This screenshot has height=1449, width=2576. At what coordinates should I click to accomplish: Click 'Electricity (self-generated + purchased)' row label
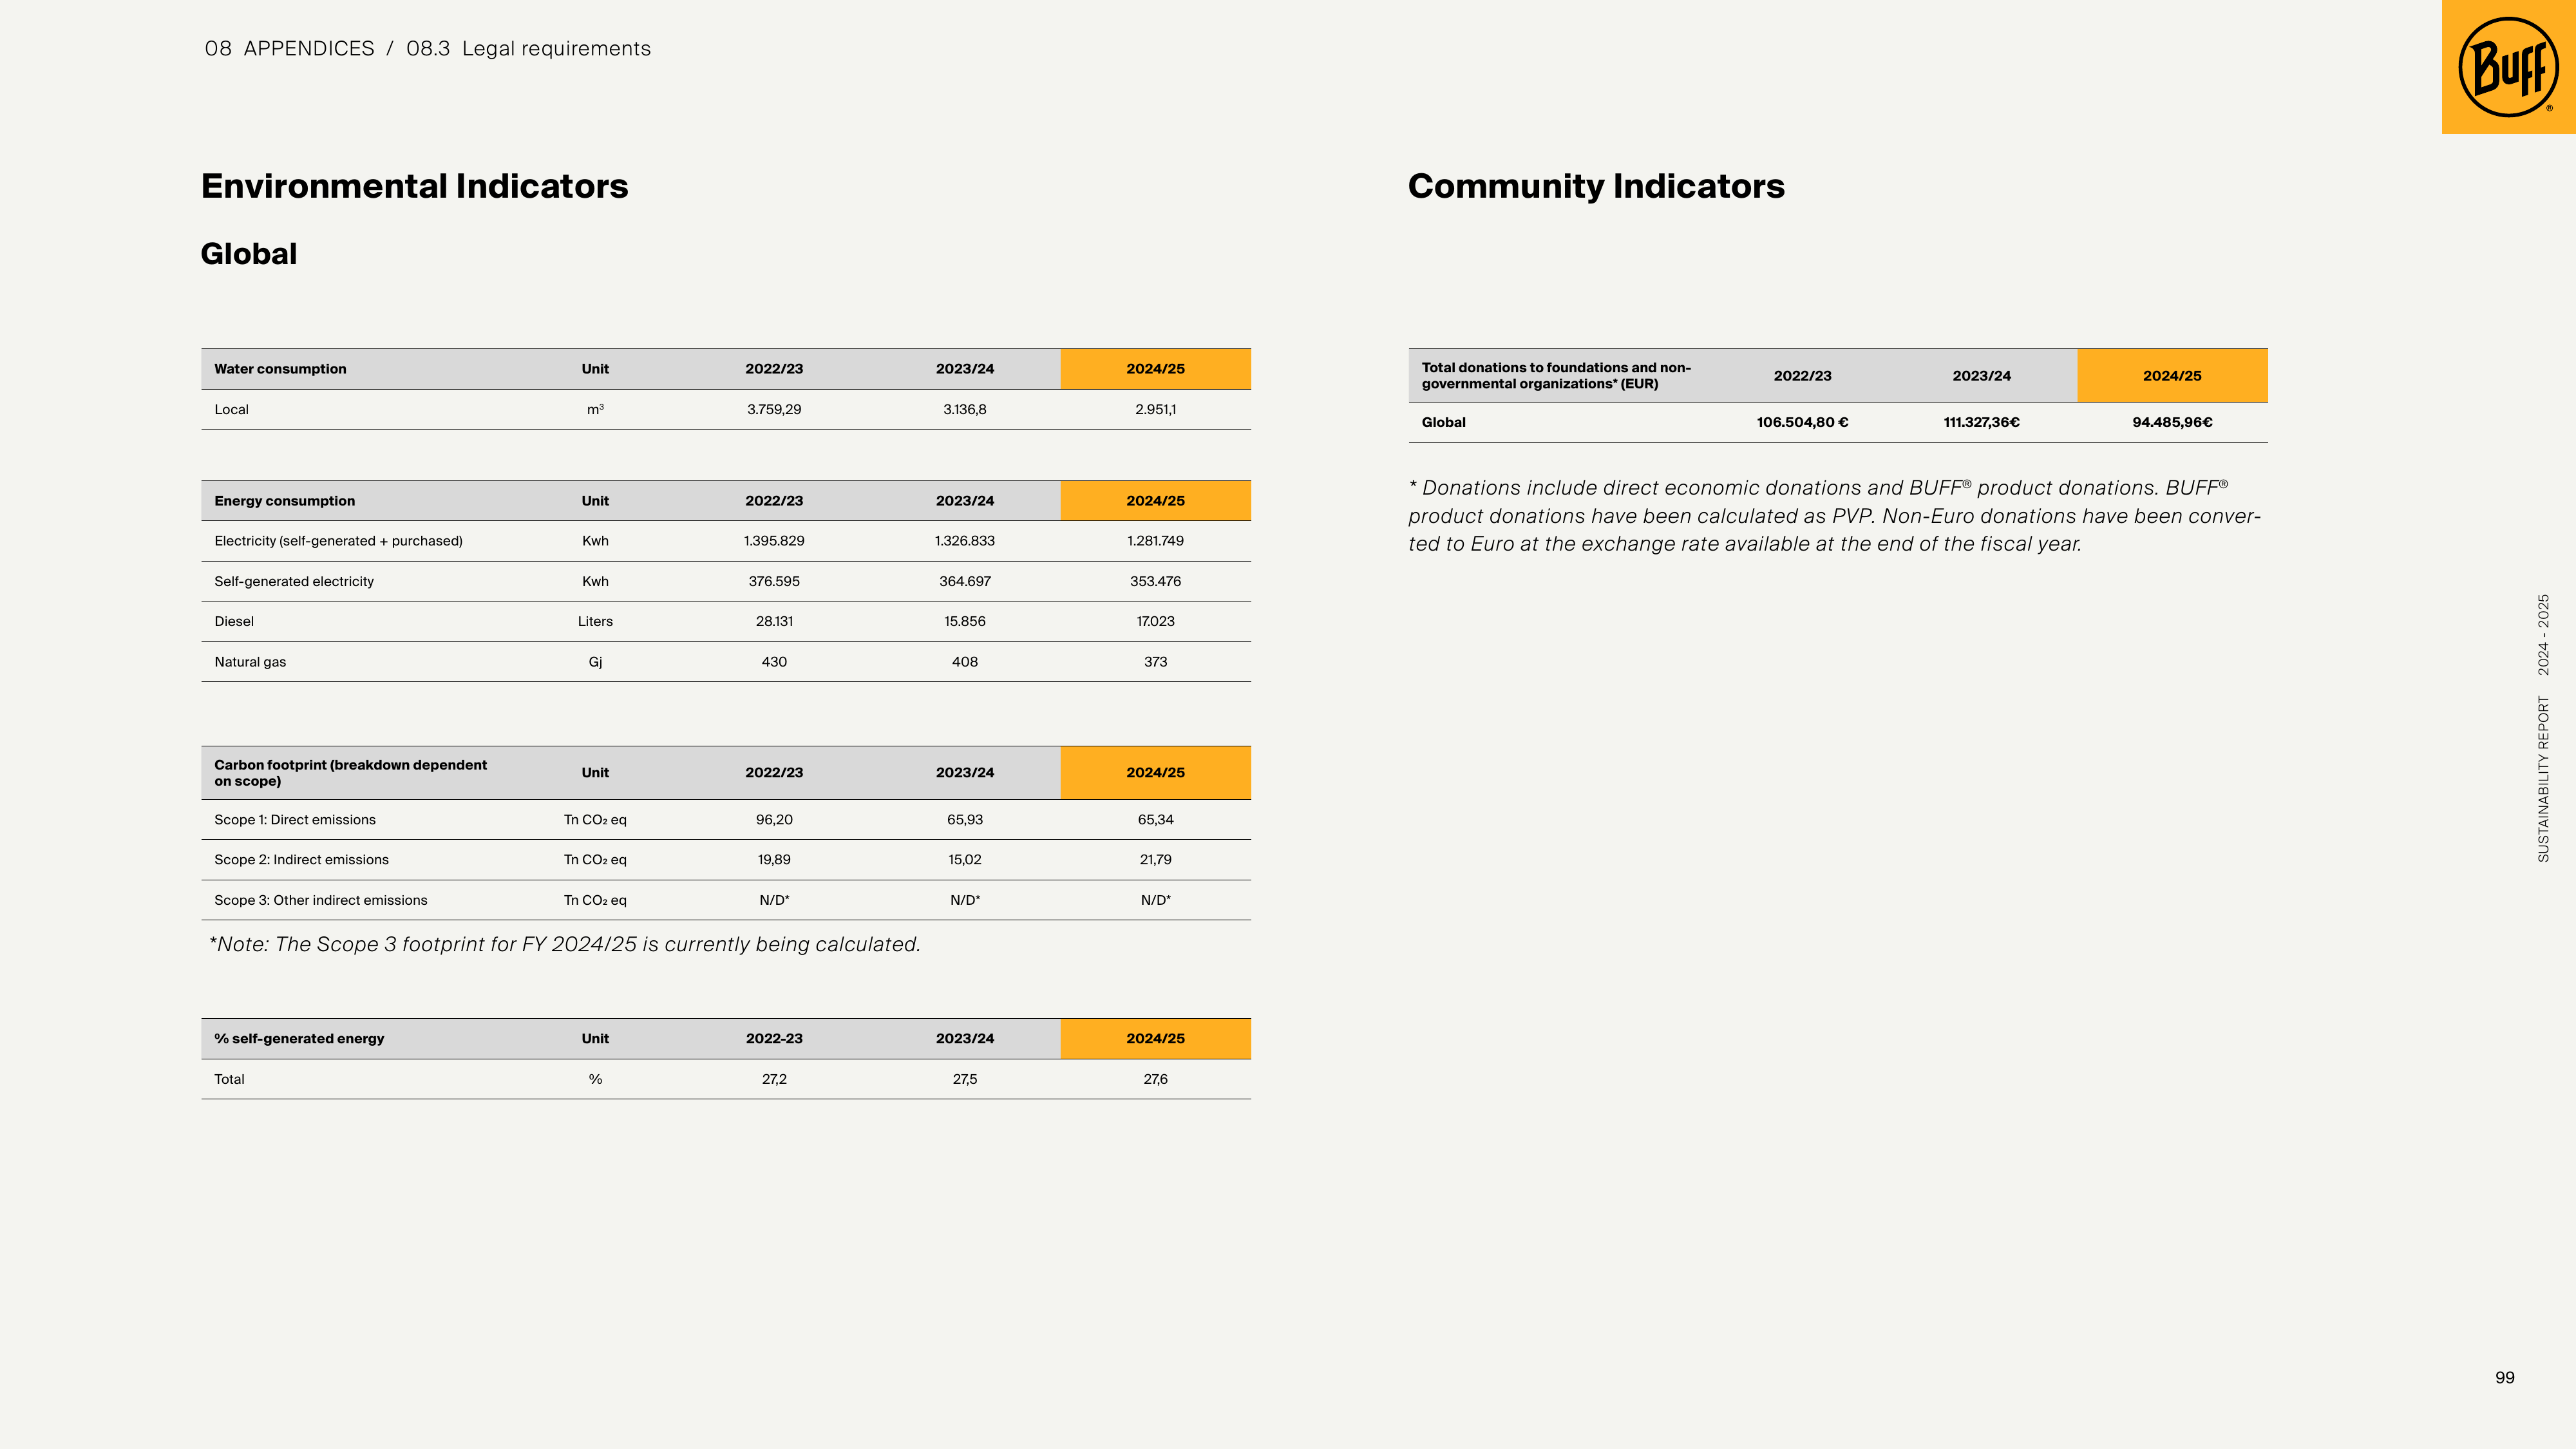coord(338,541)
